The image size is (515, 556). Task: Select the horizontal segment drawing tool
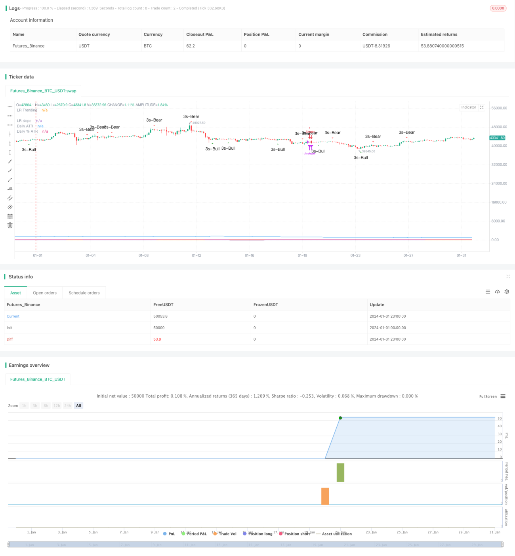[10, 125]
